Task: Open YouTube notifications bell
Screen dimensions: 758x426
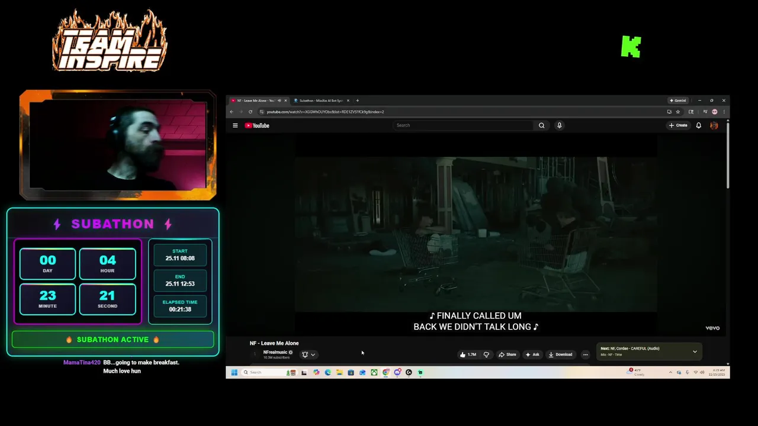Action: (x=699, y=125)
